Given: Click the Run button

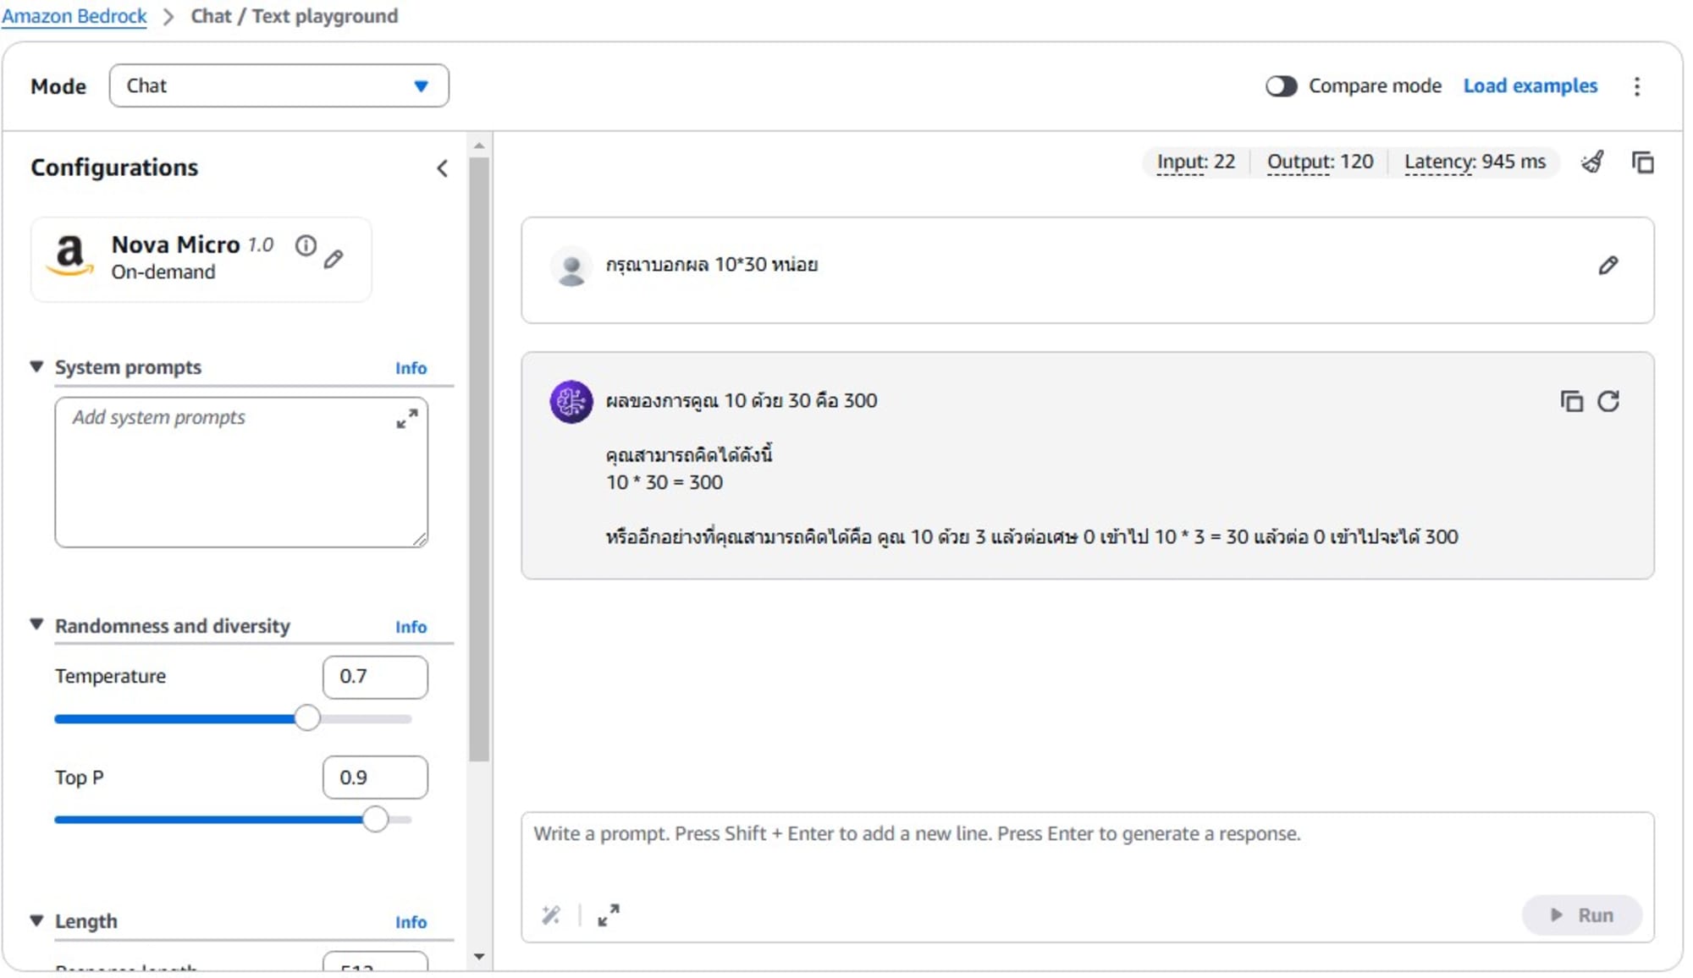Looking at the screenshot, I should pyautogui.click(x=1585, y=913).
